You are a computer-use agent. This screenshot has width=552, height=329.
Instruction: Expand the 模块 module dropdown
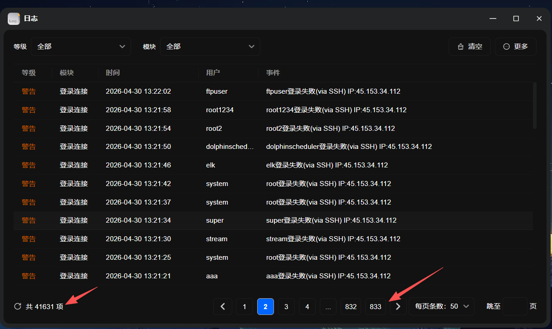click(210, 47)
